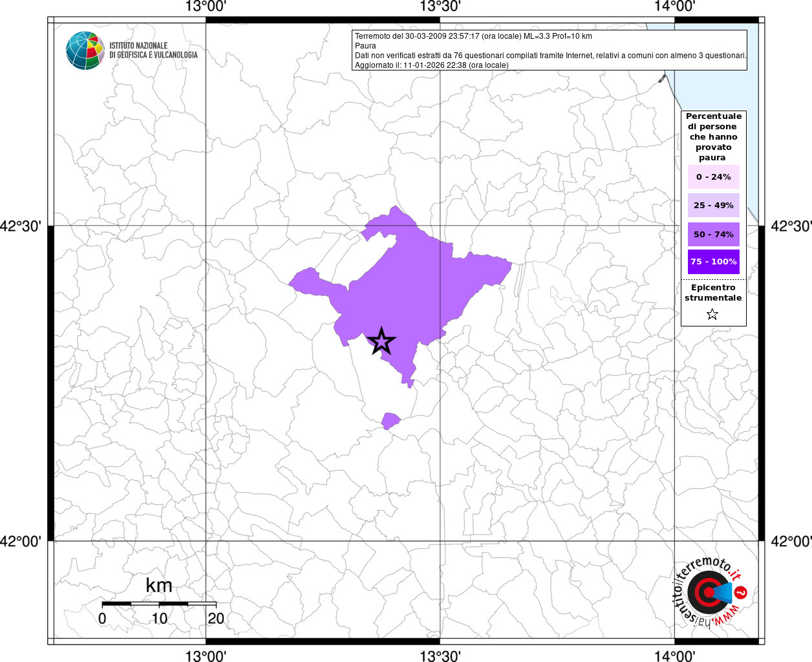This screenshot has width=812, height=662.
Task: Click the bottom axis label 13°00'
Action: (206, 656)
